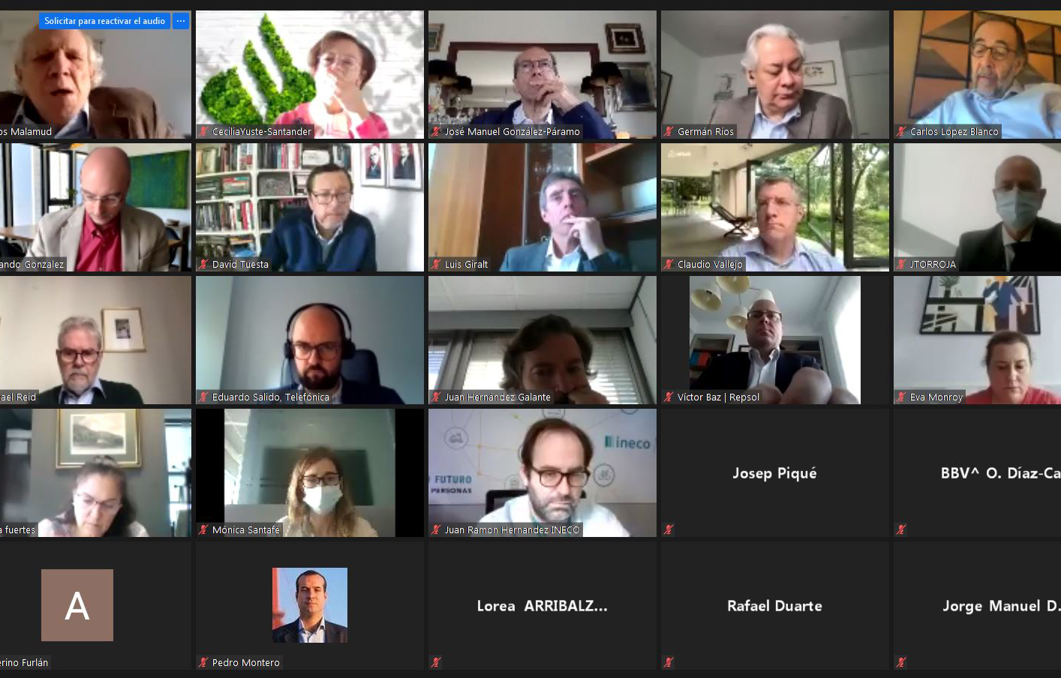Select the Josep Piqué participant tile
Screen dimensions: 1061x678
775,472
